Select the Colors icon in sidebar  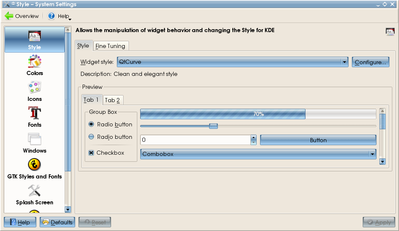(35, 61)
